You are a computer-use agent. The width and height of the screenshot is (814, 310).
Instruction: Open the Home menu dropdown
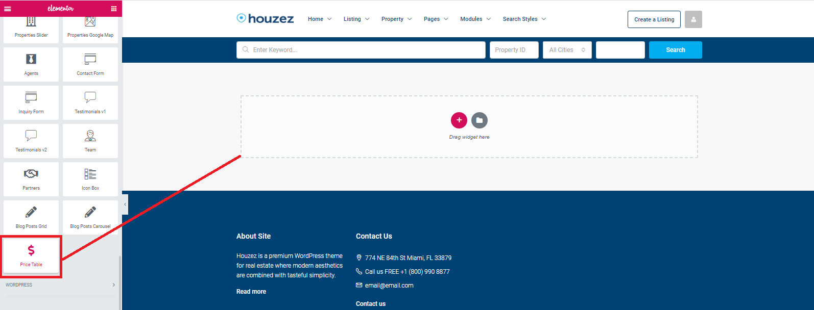pos(320,19)
